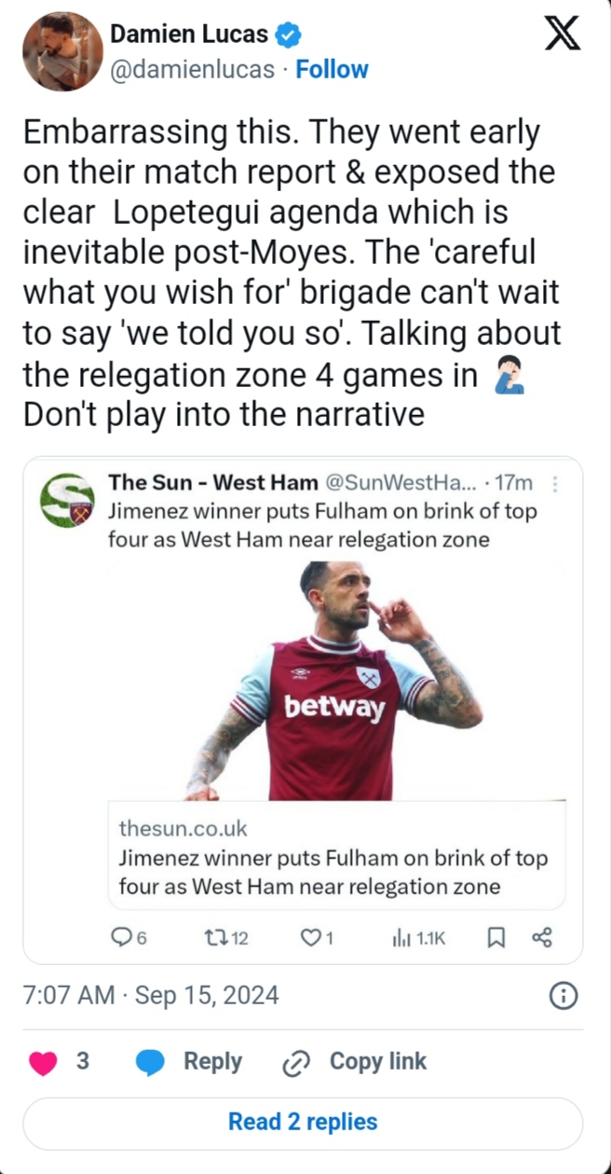Click the X logo icon
The width and height of the screenshot is (611, 1174).
[561, 35]
